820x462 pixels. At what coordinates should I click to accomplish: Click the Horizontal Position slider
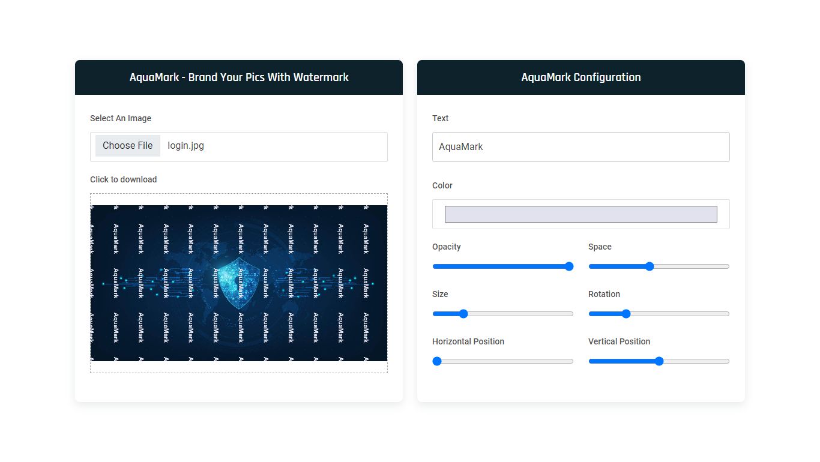click(503, 361)
